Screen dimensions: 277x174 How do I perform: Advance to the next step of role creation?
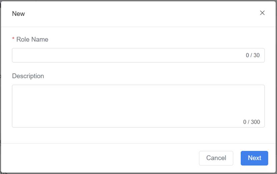click(254, 158)
